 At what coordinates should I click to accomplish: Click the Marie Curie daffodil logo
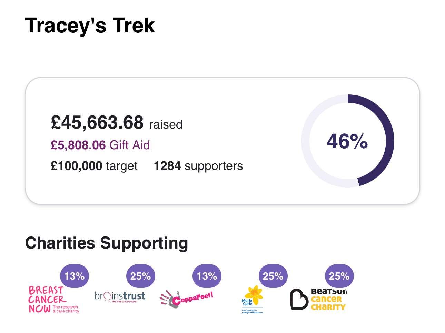pyautogui.click(x=253, y=299)
